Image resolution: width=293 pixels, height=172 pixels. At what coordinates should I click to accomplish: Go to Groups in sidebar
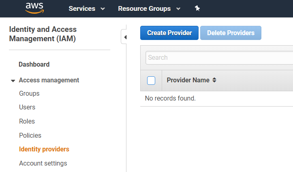tap(29, 93)
